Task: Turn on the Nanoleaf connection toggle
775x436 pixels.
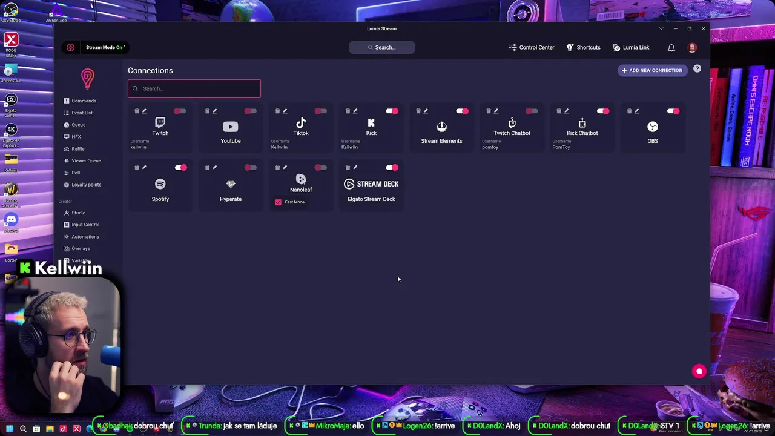Action: pos(321,167)
